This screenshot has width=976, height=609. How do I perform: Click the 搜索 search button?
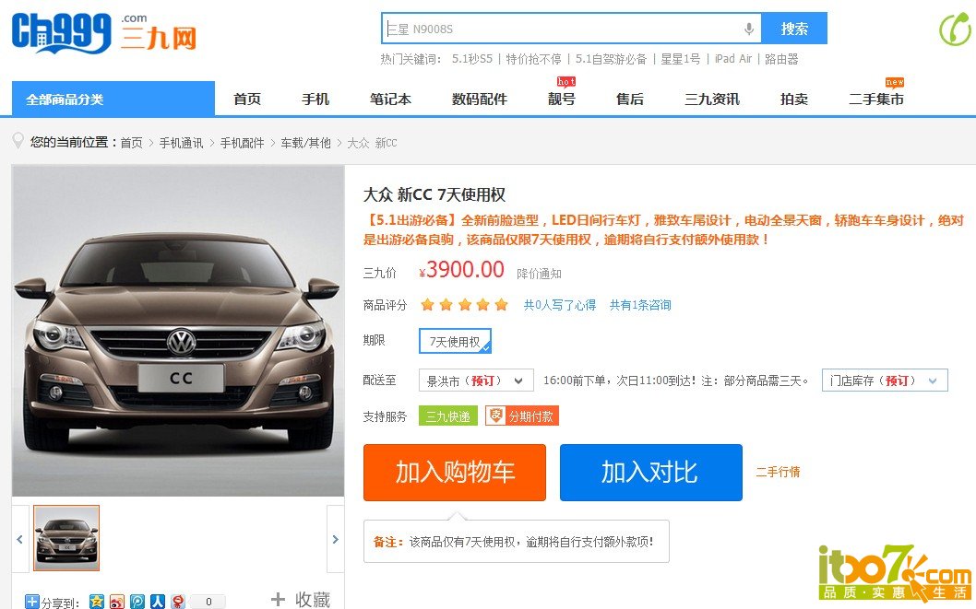pos(794,29)
